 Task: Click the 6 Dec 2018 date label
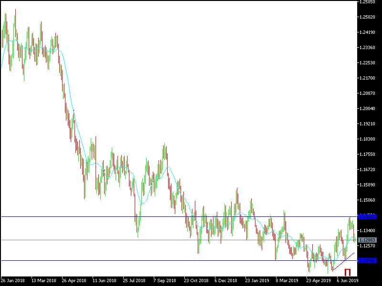[225, 281]
